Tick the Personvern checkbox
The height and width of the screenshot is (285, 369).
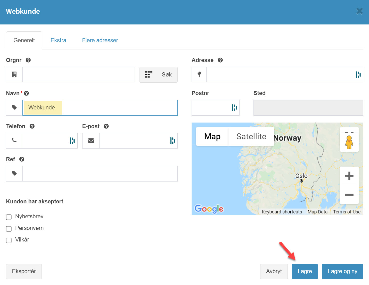coord(9,229)
